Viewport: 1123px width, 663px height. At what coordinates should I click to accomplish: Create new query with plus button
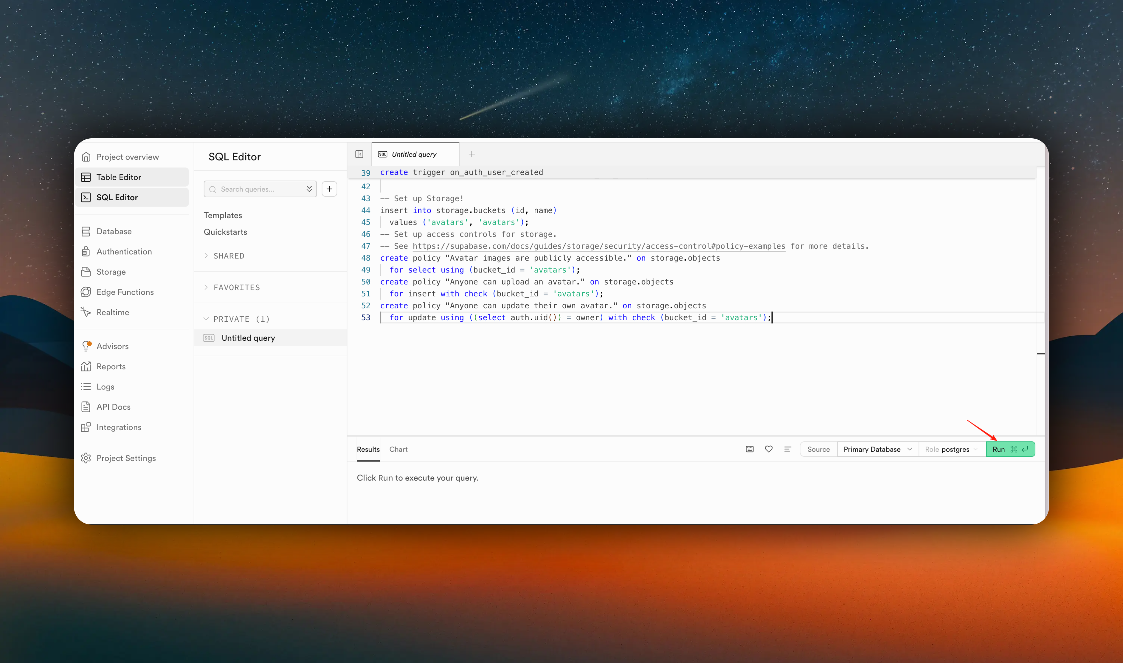[x=329, y=189]
